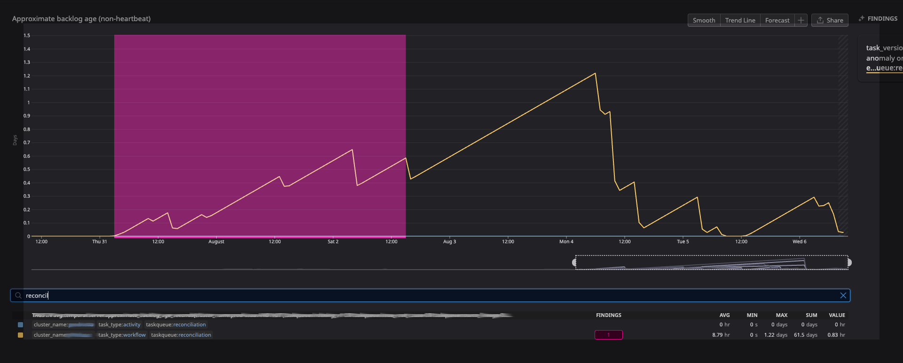
Task: Click the right handle of the time range selector
Action: 849,263
